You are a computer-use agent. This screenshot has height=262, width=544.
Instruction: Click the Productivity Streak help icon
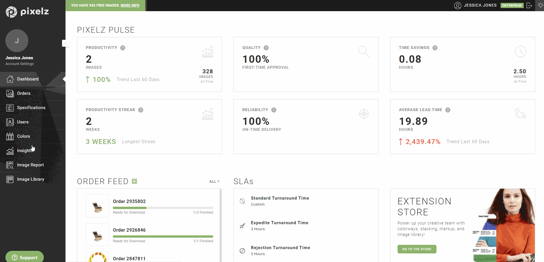point(141,110)
